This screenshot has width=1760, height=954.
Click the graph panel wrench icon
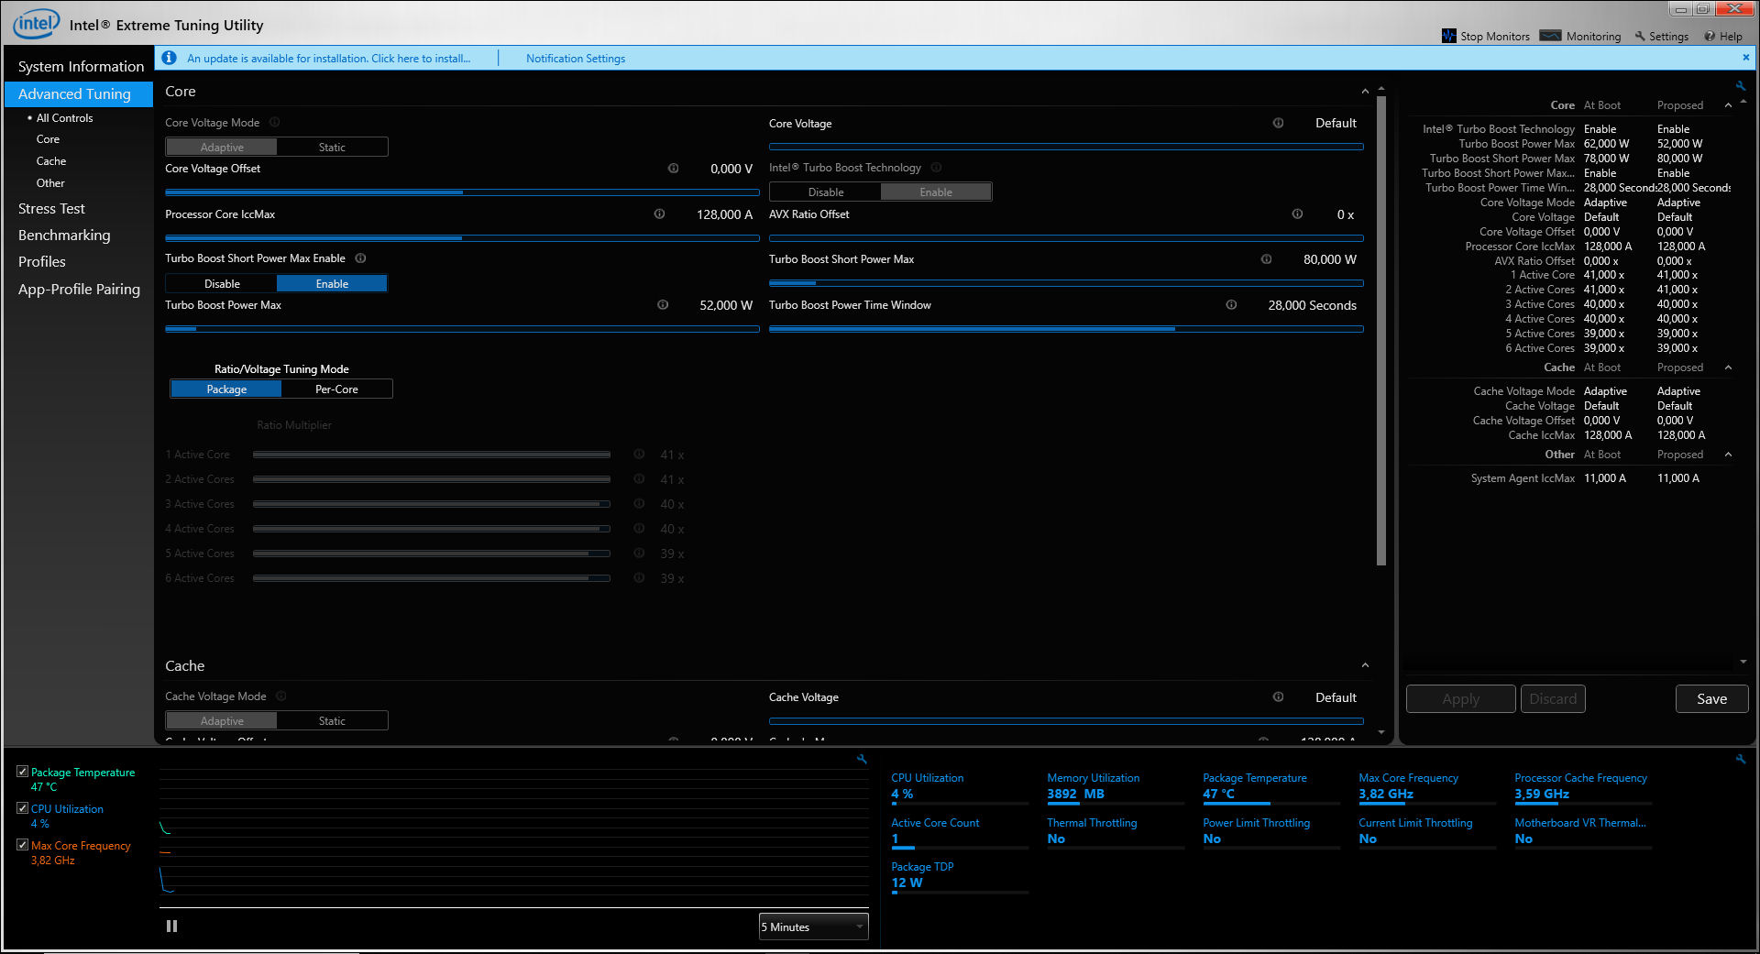862,759
